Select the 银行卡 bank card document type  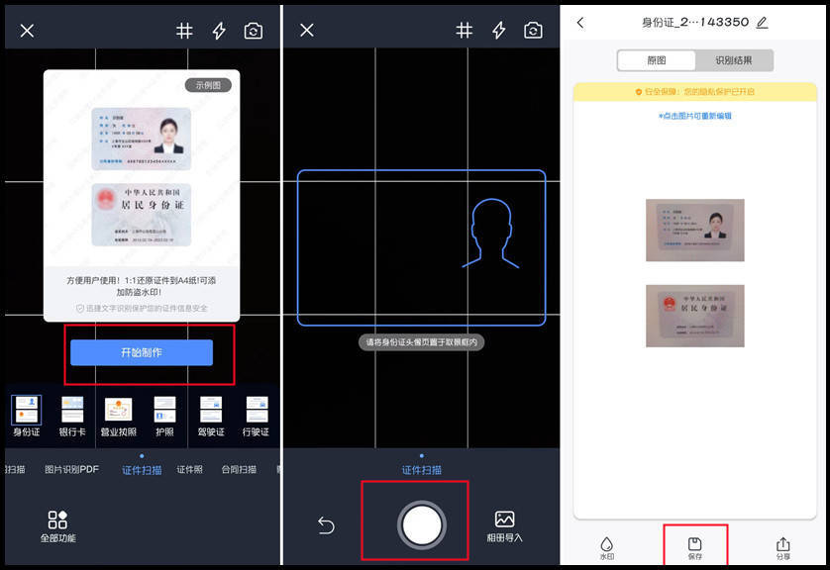click(72, 416)
